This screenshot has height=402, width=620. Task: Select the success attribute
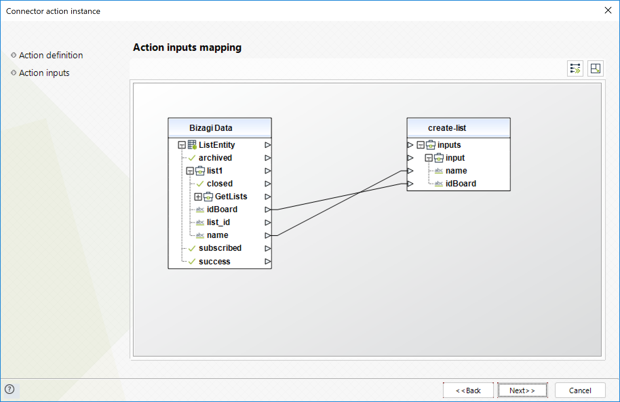point(214,261)
